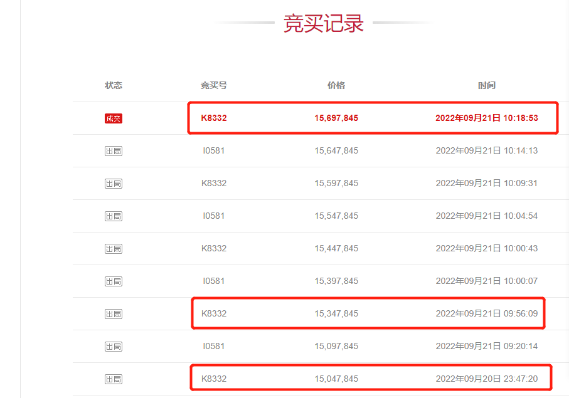Select the time 2022年09月21日 10:00:43
The image size is (569, 398).
pyautogui.click(x=487, y=249)
